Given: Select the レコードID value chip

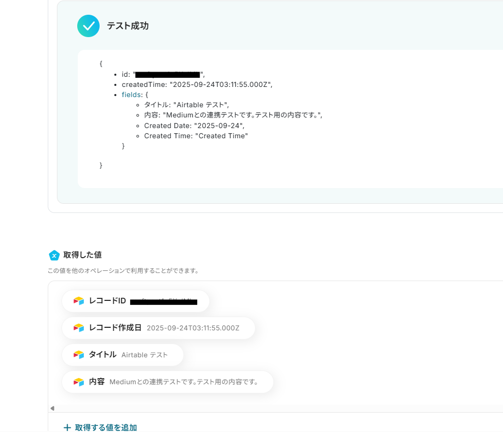Looking at the screenshot, I should point(136,301).
